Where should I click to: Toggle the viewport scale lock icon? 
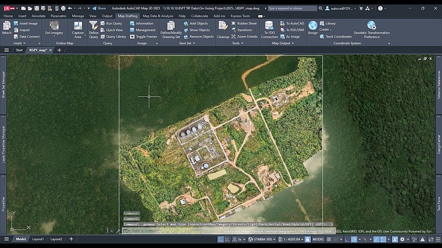(307, 239)
